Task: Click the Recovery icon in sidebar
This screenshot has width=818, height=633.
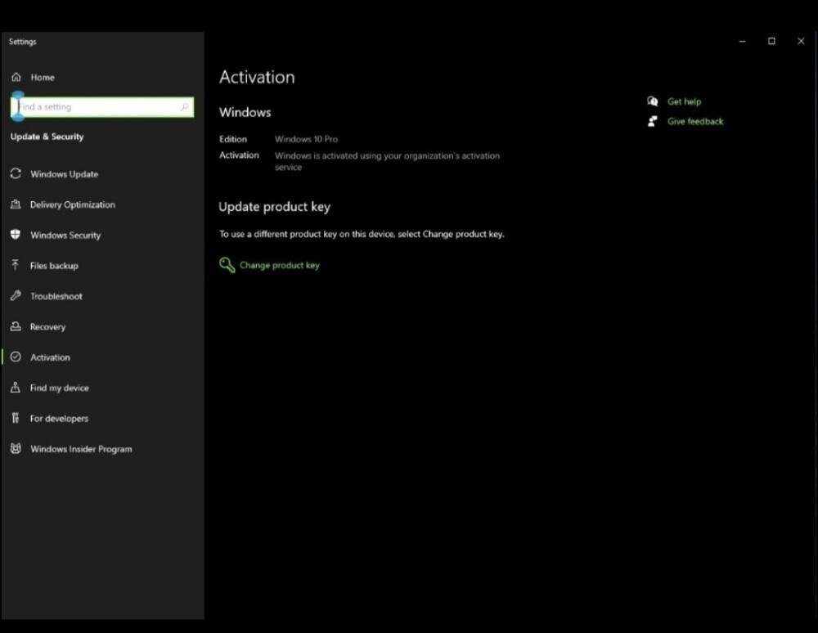Action: tap(16, 326)
